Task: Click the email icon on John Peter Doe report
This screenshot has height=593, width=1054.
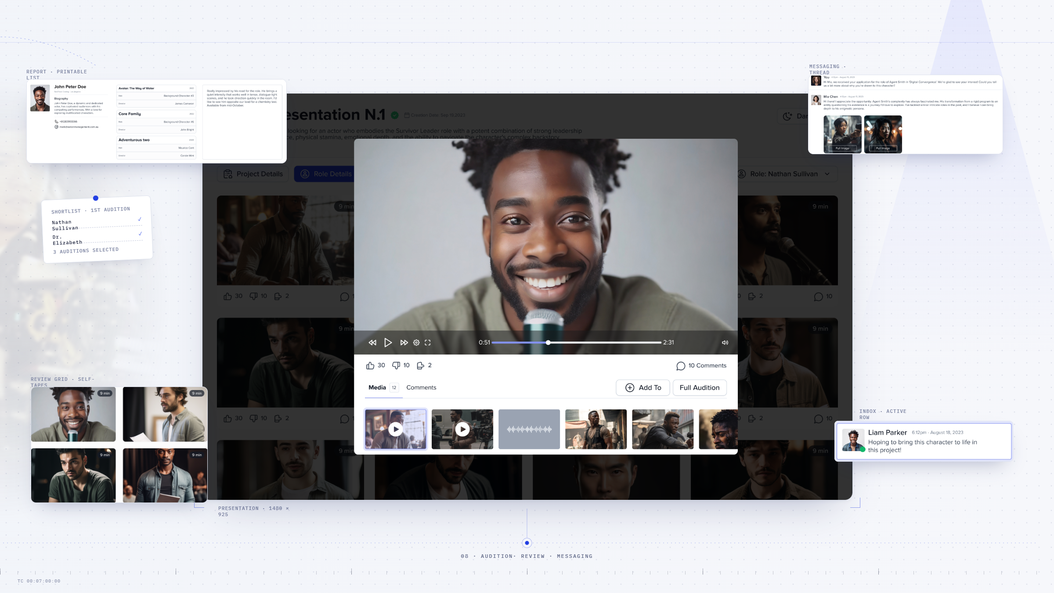Action: pyautogui.click(x=56, y=127)
